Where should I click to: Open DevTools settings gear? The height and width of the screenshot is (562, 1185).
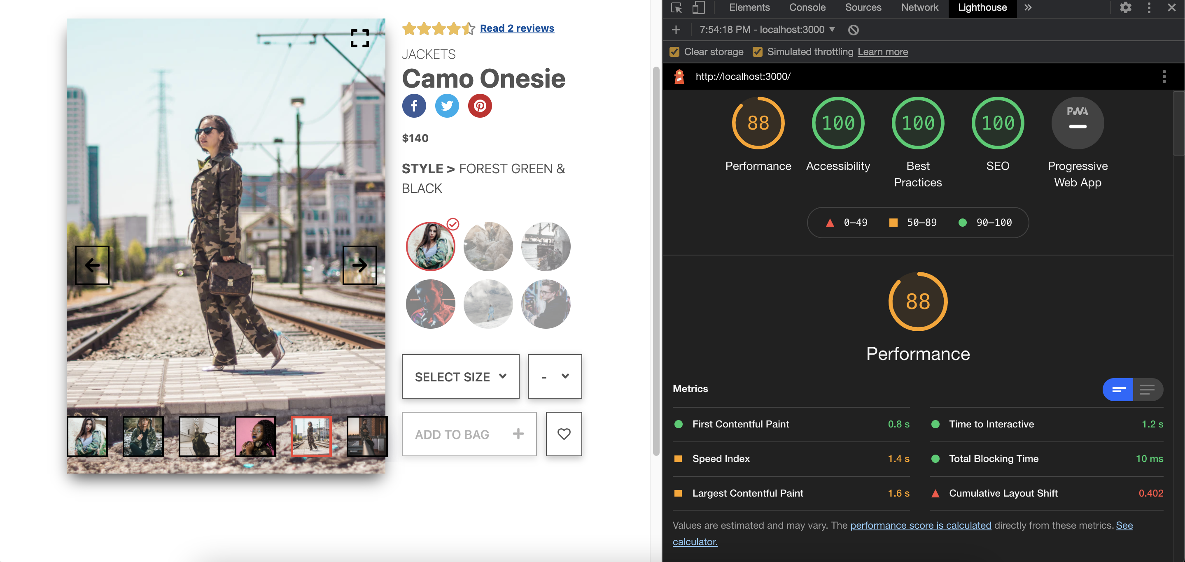1125,7
